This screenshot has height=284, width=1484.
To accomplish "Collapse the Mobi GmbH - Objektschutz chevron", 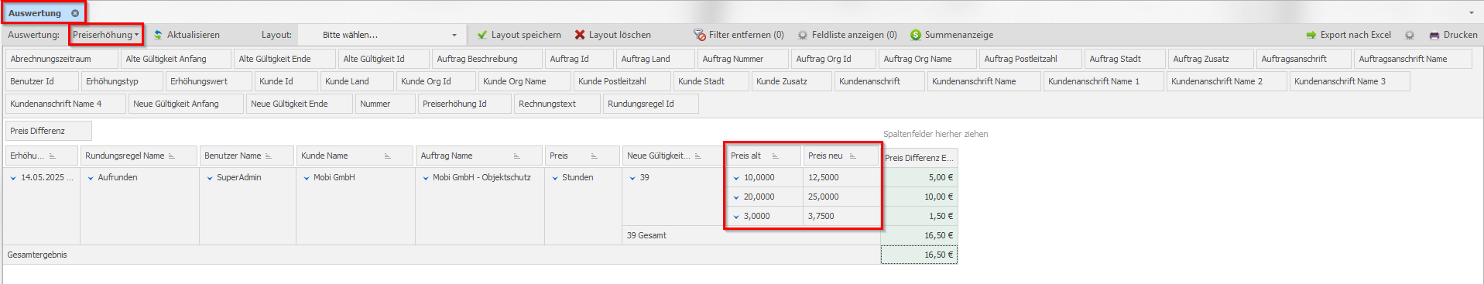I will point(426,178).
